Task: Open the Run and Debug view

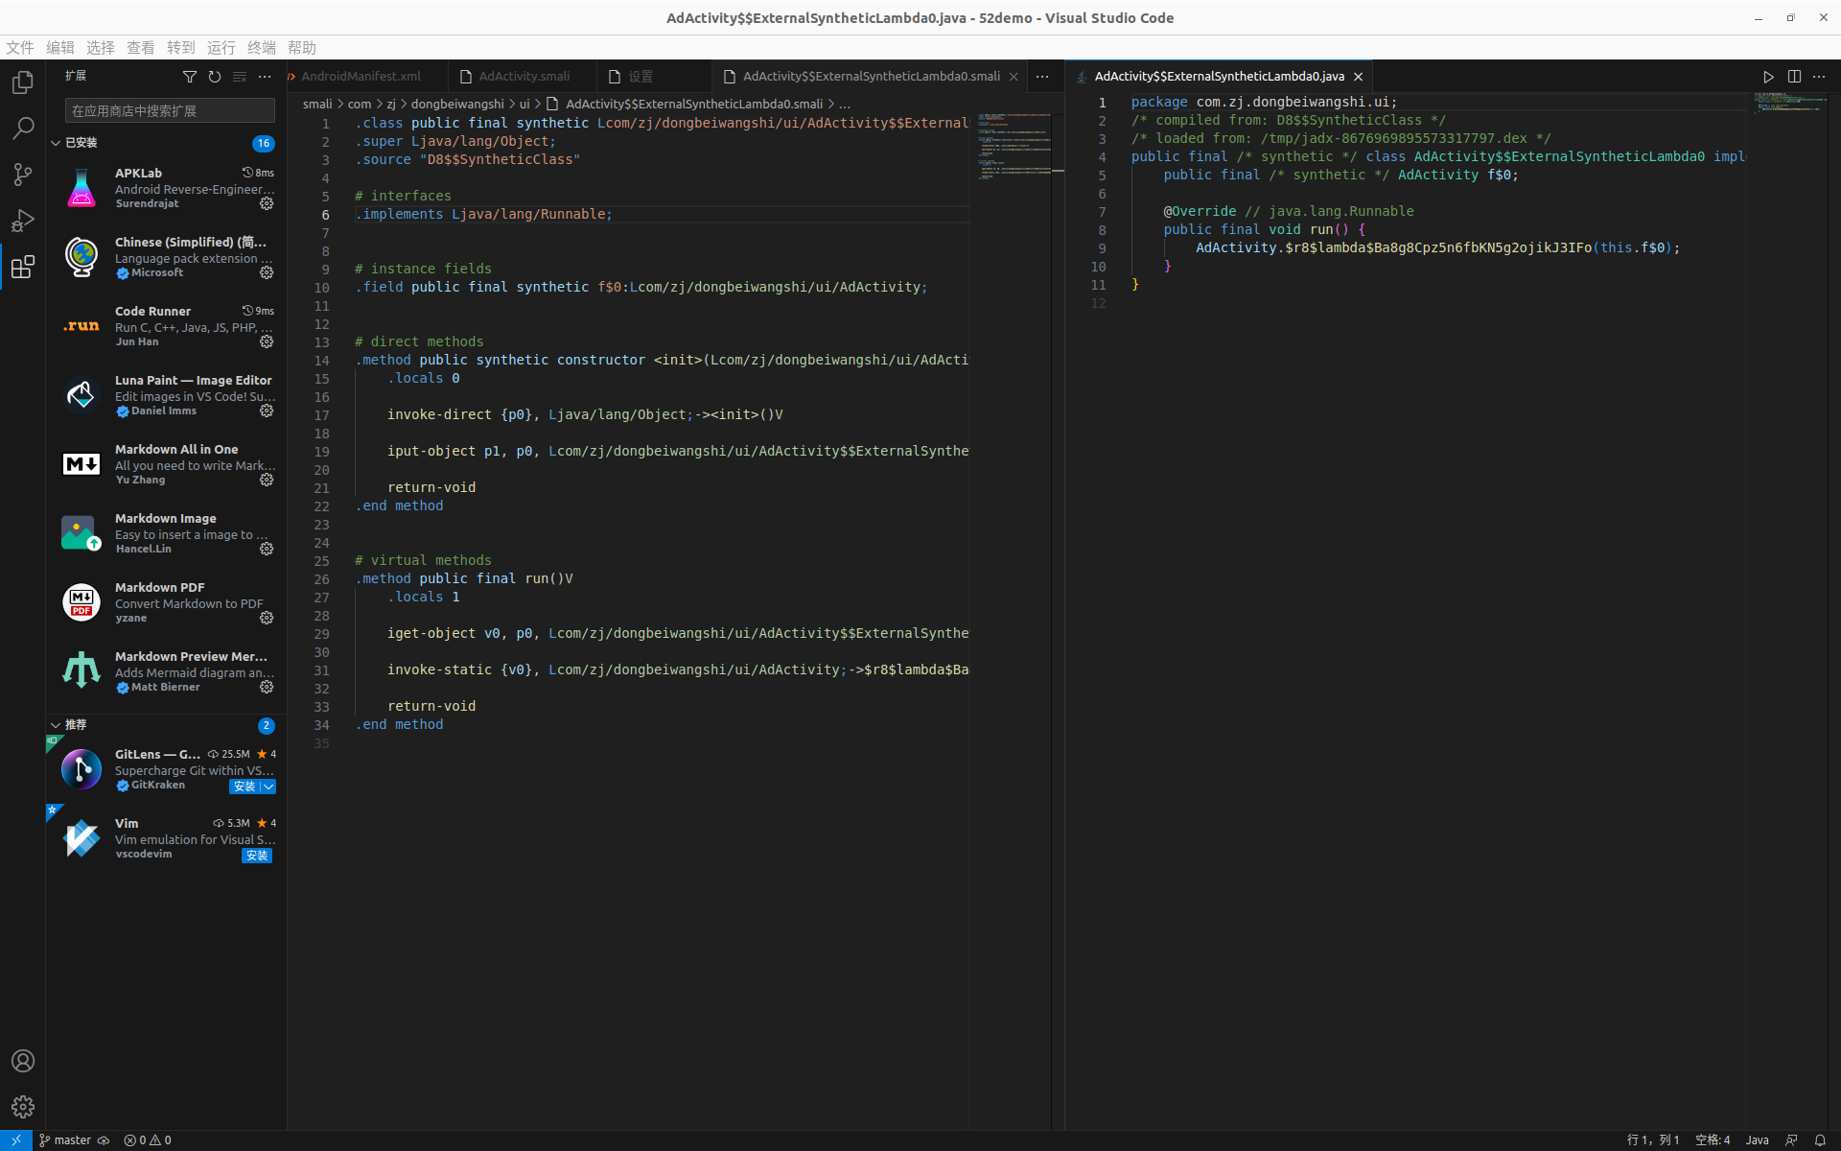Action: tap(23, 221)
